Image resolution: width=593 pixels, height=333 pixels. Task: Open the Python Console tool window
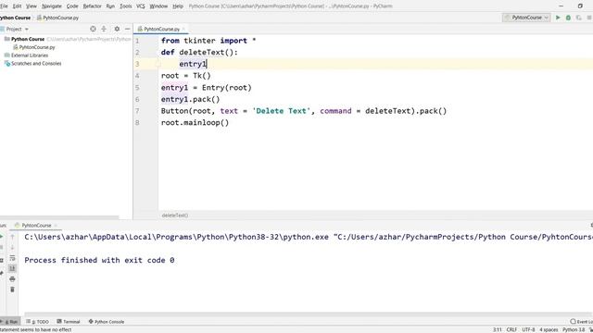click(x=107, y=322)
